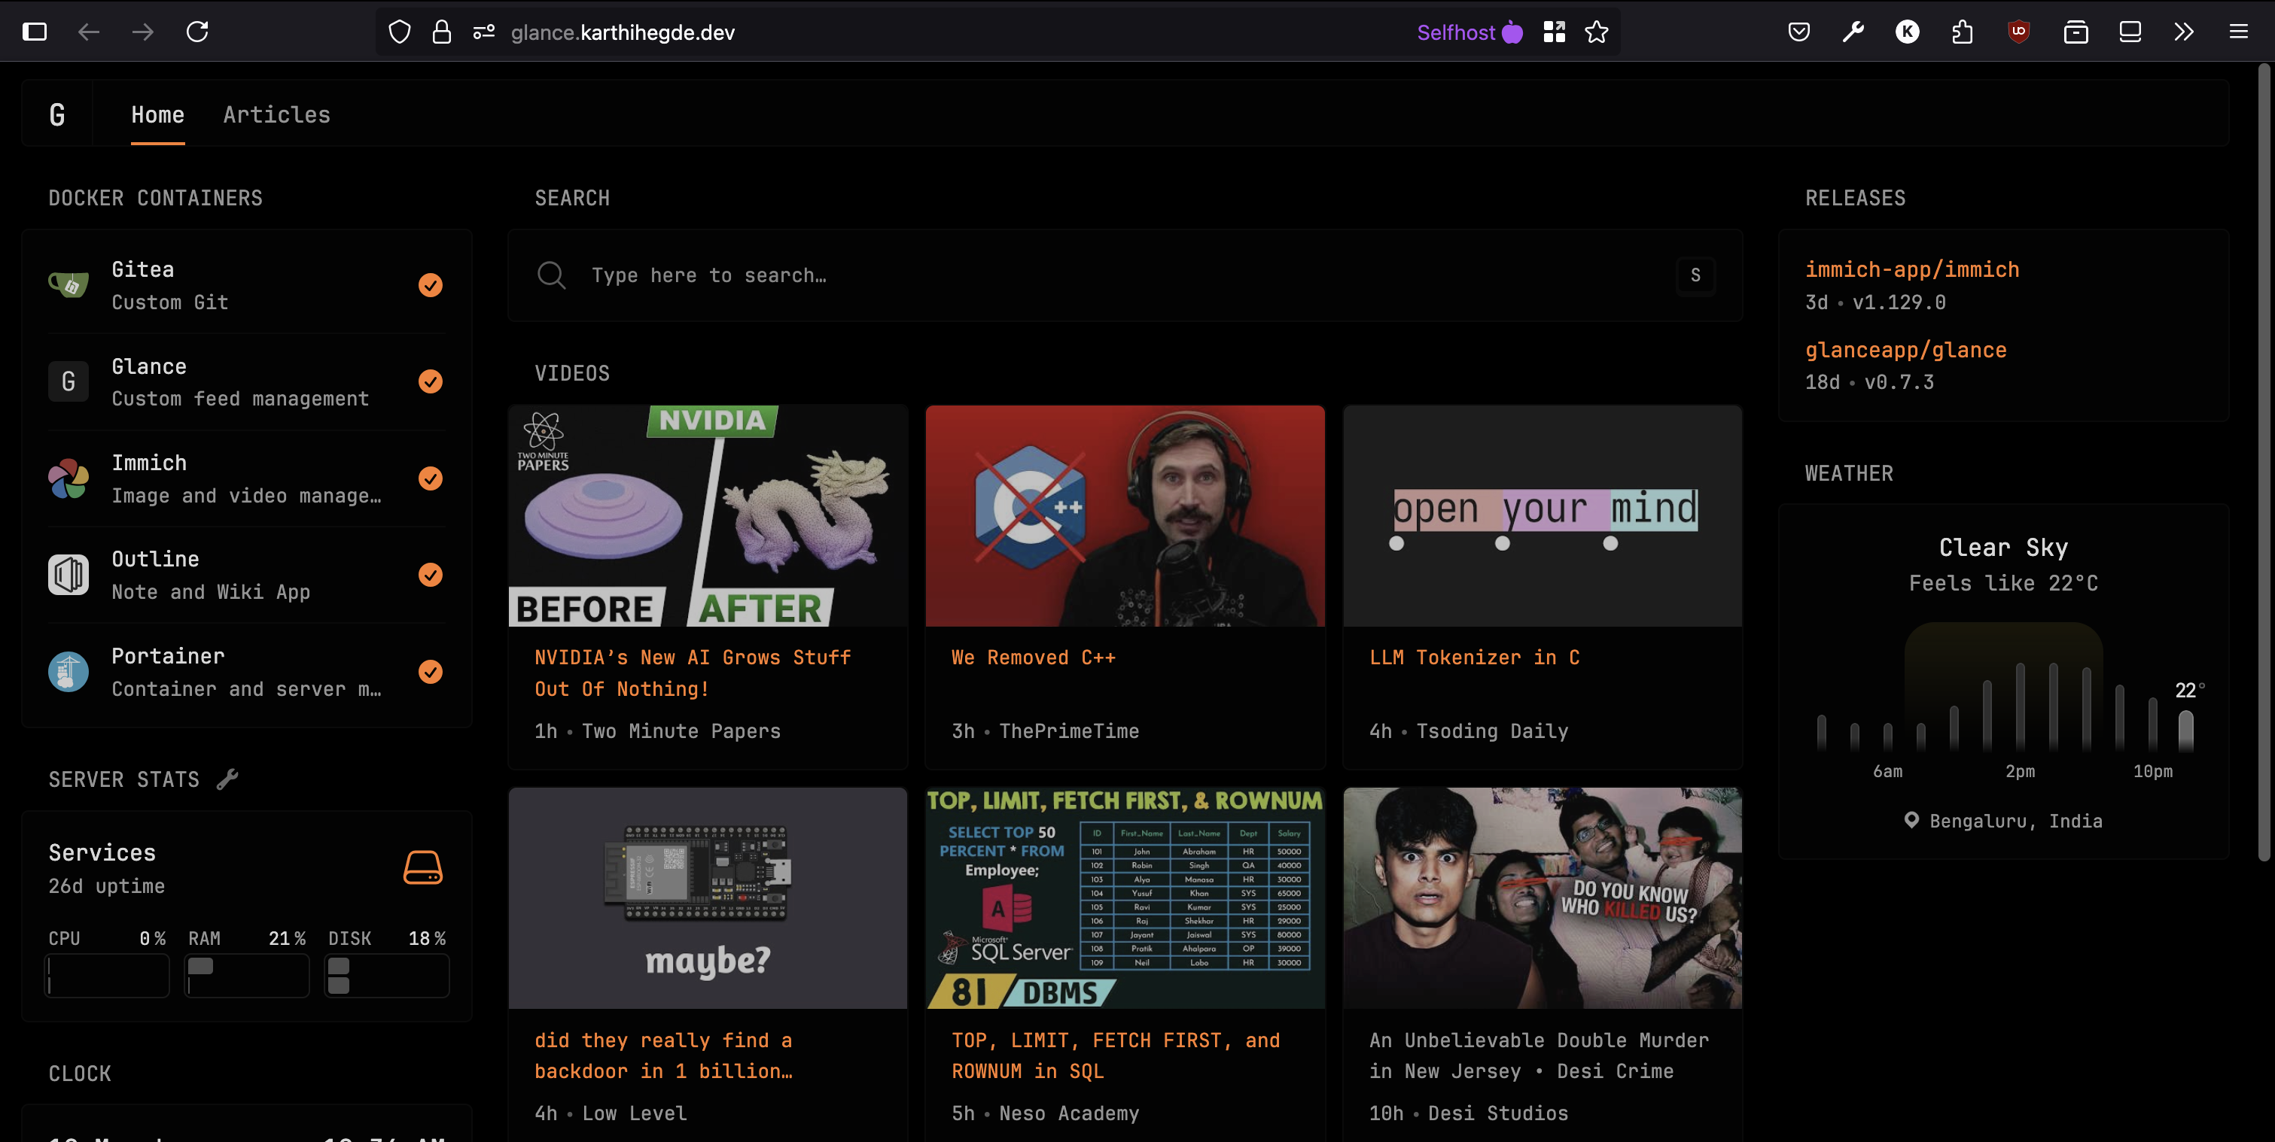The image size is (2275, 1142).
Task: Open the wrench developer tools icon
Action: point(1853,32)
